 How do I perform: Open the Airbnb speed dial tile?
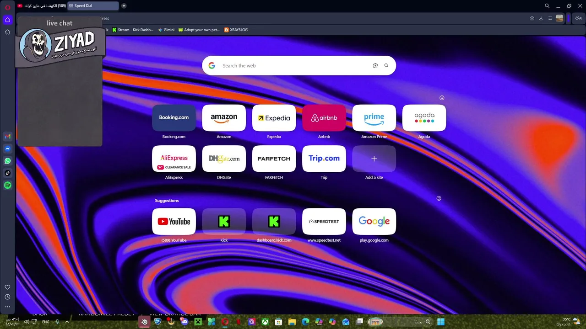324,118
